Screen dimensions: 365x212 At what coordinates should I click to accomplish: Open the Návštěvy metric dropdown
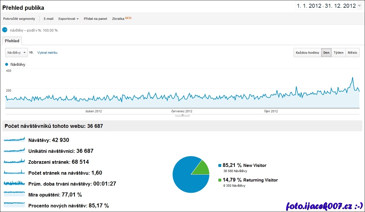tap(16, 53)
